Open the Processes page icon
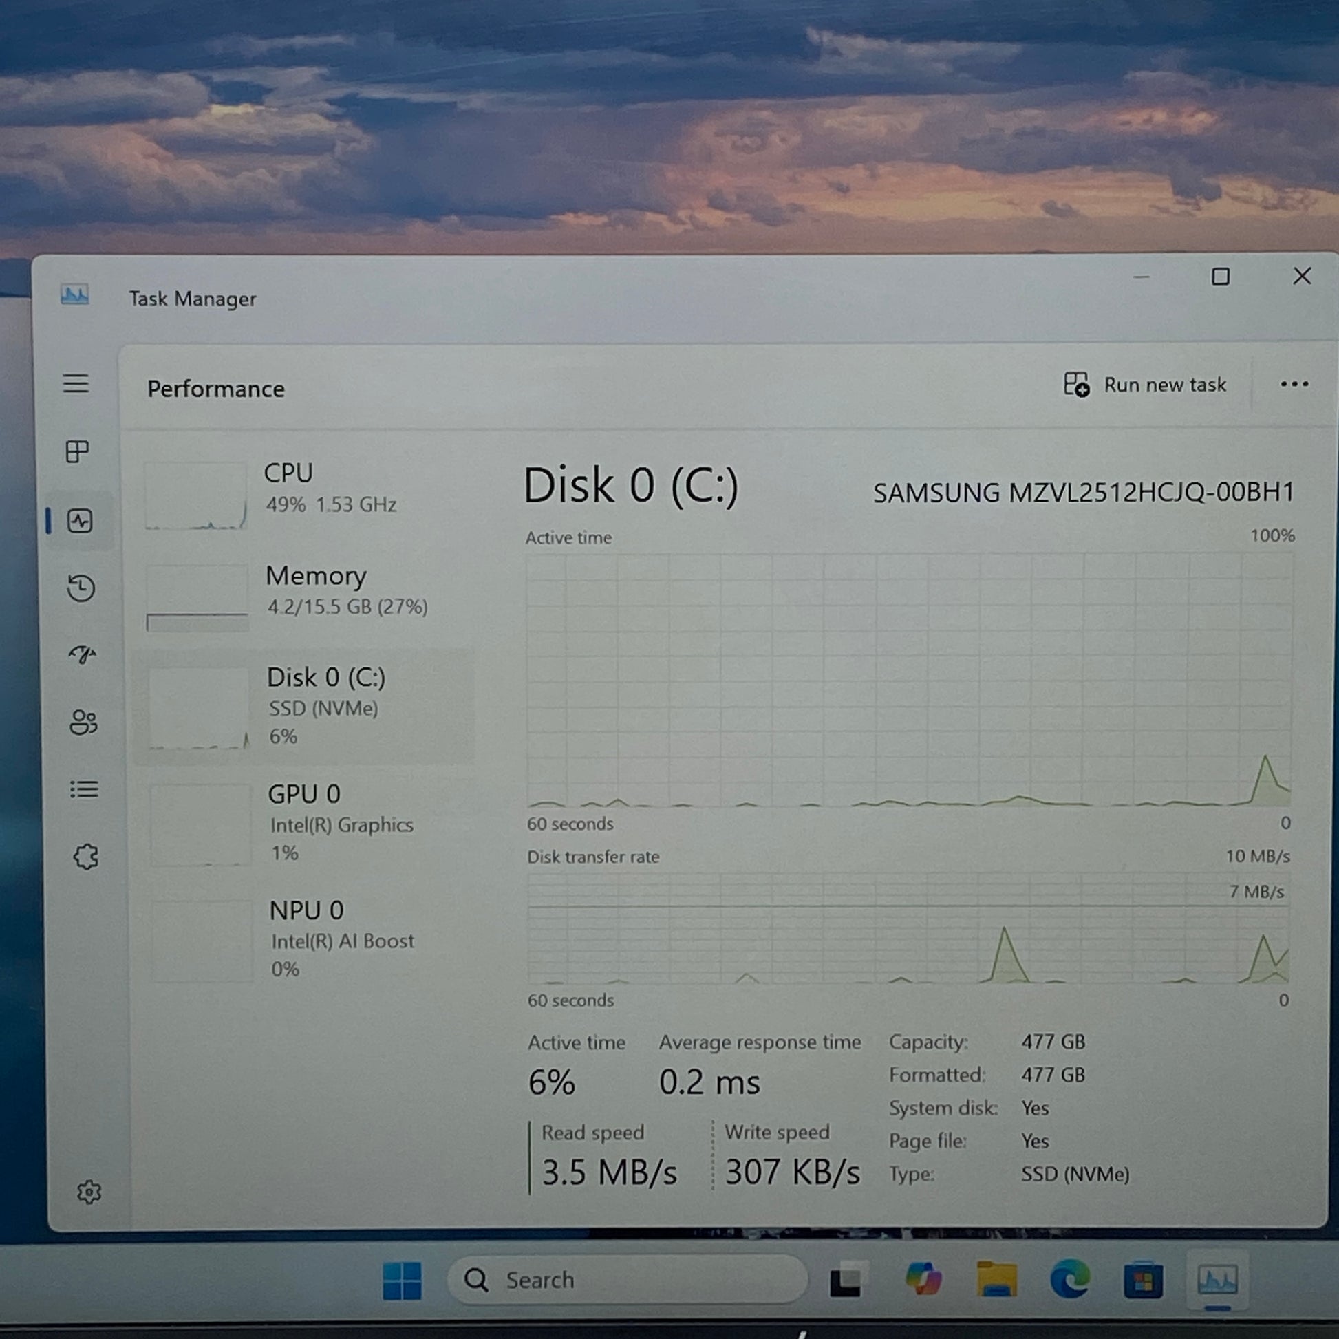 77,452
